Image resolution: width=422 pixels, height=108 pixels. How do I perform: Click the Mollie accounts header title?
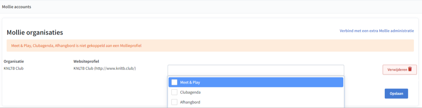17,7
